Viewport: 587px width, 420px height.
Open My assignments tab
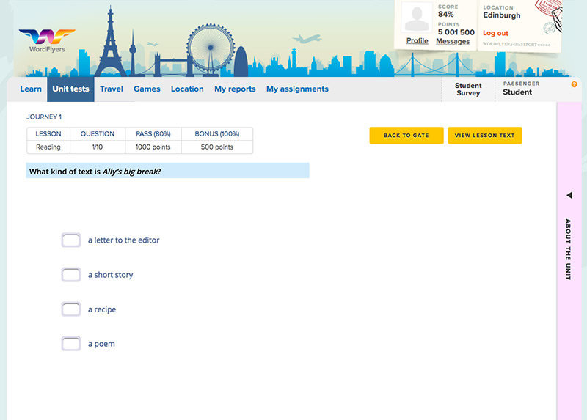coord(297,89)
